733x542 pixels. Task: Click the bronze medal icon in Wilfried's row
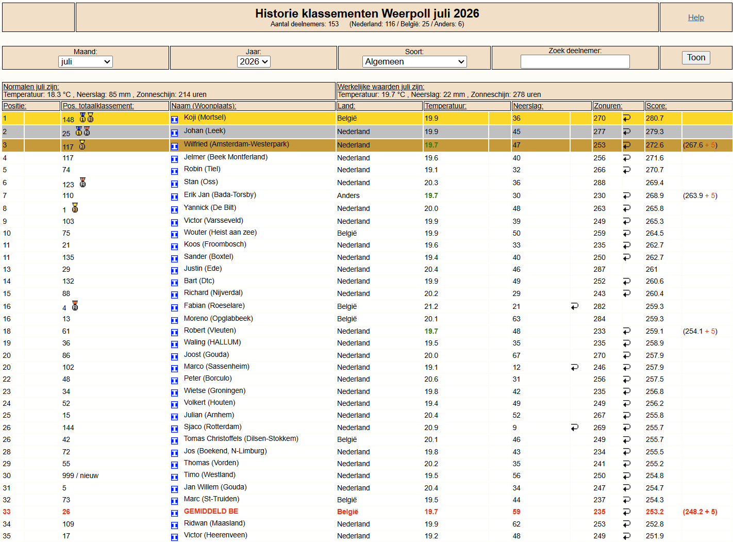click(x=82, y=145)
